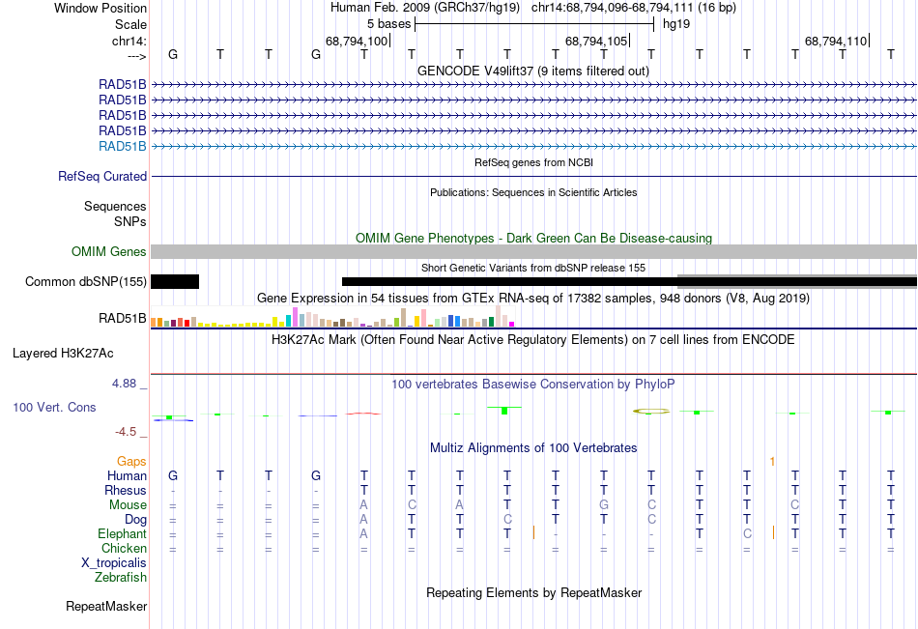Click the ---> sequence direction arrow label
Viewport: 918px width, 629px height.
click(x=136, y=56)
